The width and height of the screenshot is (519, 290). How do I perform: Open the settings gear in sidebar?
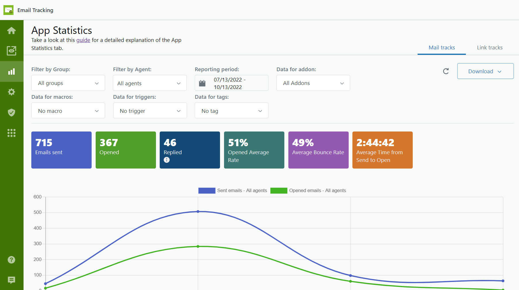11,92
